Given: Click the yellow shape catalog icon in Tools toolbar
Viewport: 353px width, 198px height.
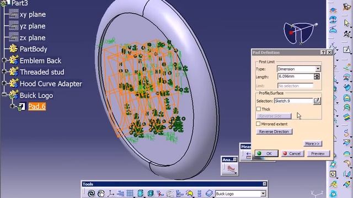Looking at the screenshot, I should tap(190, 193).
